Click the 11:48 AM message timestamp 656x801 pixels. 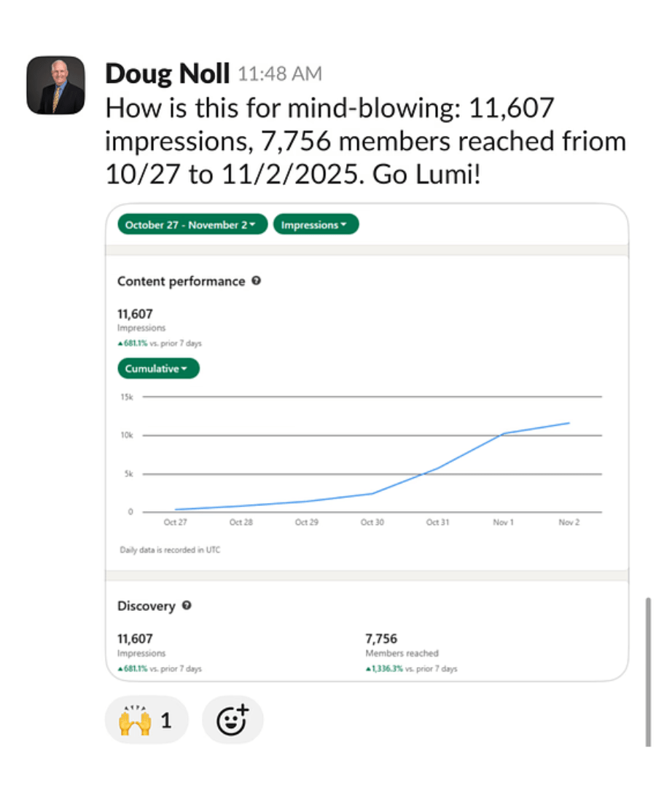[x=280, y=74]
